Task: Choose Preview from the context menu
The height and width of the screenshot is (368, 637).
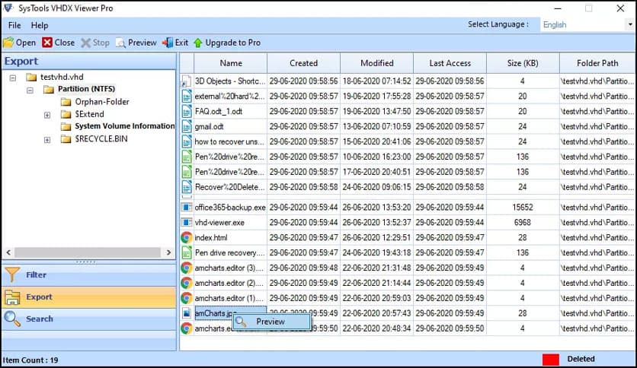Action: (x=271, y=322)
